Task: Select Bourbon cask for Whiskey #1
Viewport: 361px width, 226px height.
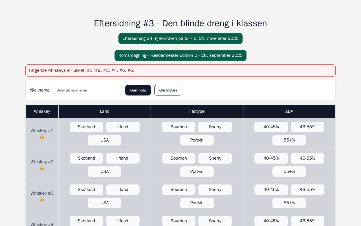Action: tap(179, 127)
